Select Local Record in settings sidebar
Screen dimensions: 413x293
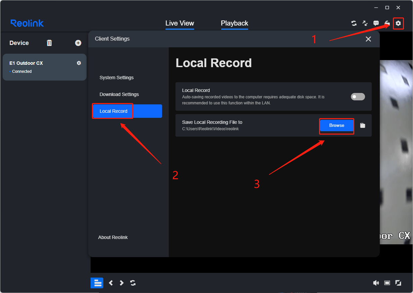coord(127,111)
